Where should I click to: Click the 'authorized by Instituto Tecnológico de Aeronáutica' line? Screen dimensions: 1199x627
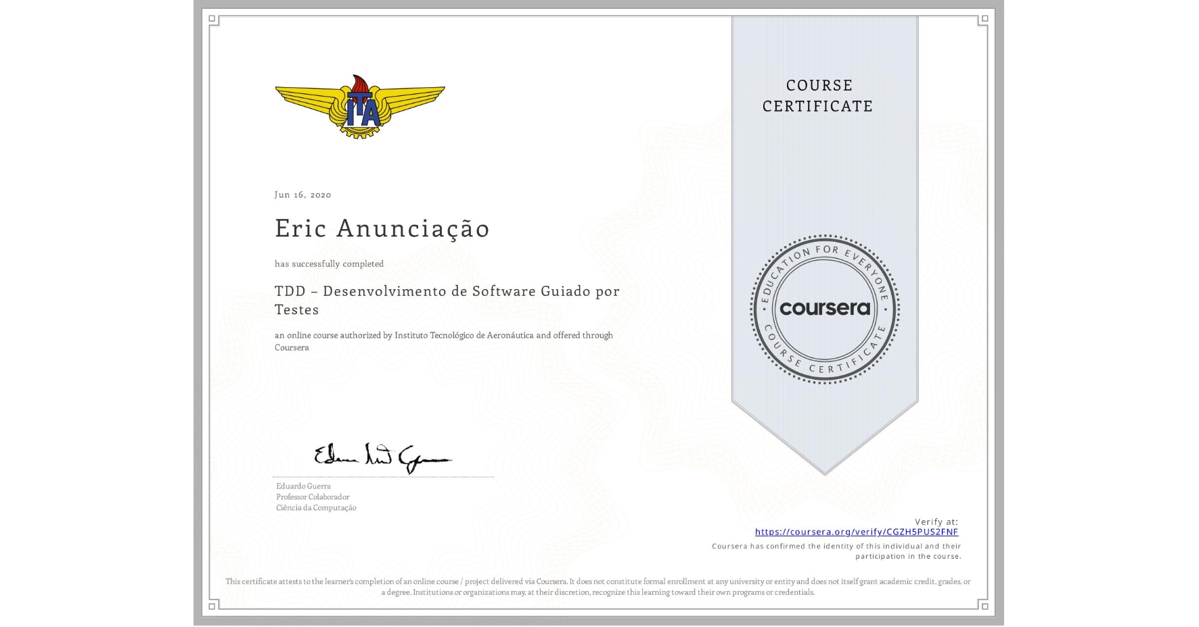(x=444, y=341)
